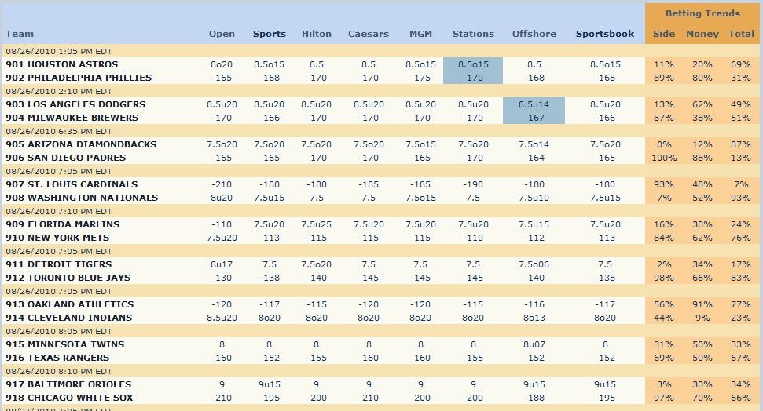
Task: Open the Milwaukee Brewers team entry
Action: click(72, 118)
